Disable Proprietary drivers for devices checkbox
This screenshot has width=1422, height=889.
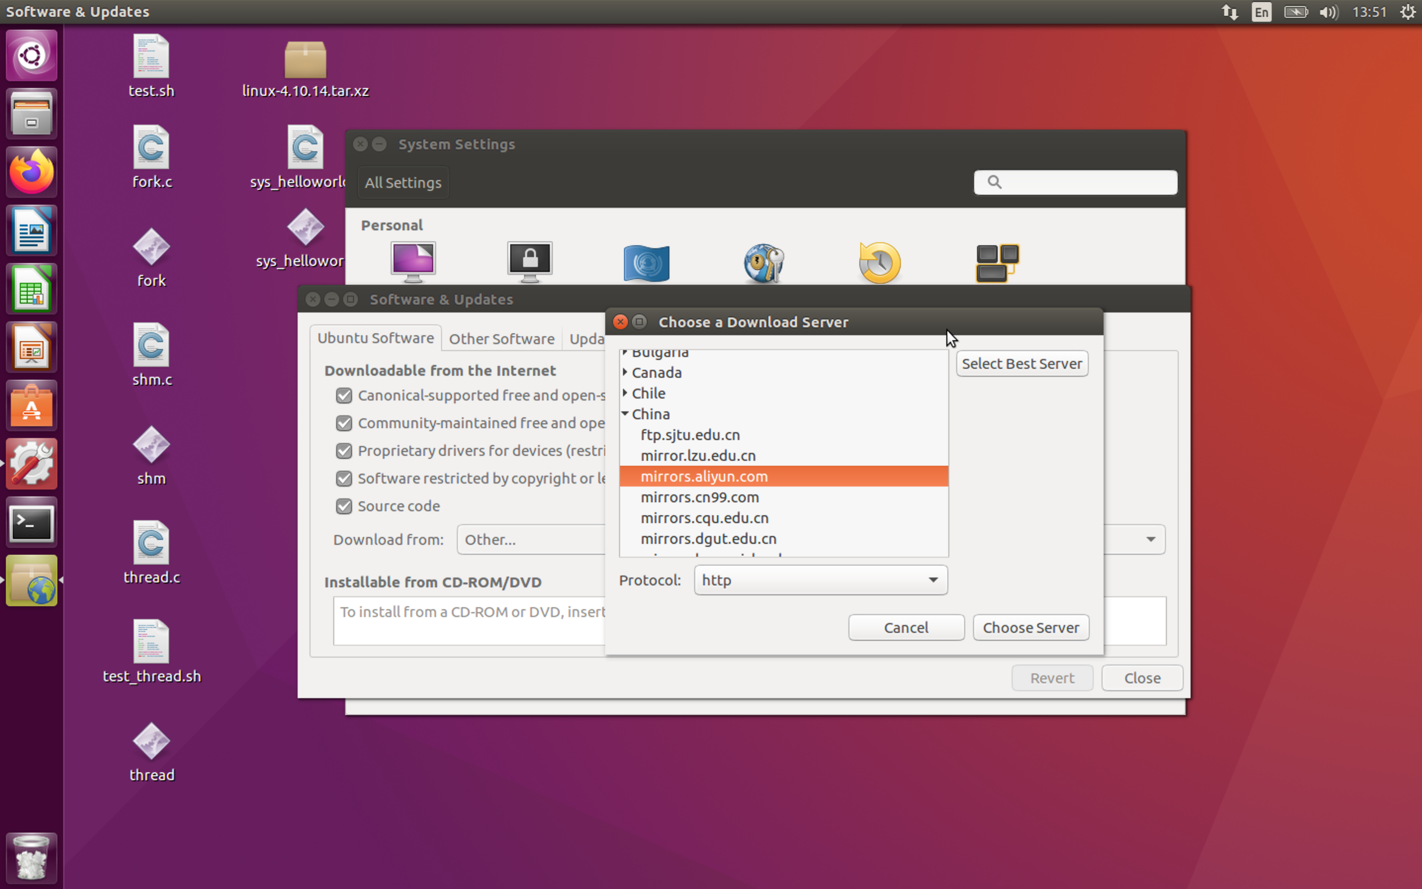tap(344, 451)
